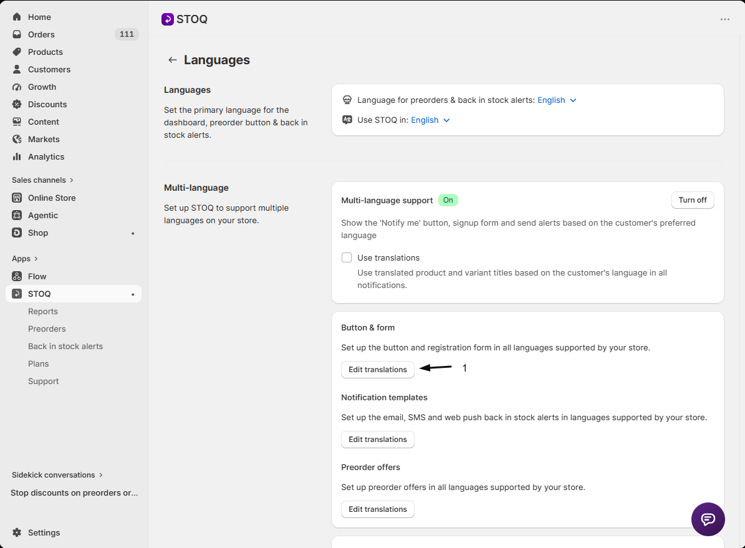This screenshot has width=745, height=548.
Task: Open Support under STOQ
Action: [x=43, y=381]
